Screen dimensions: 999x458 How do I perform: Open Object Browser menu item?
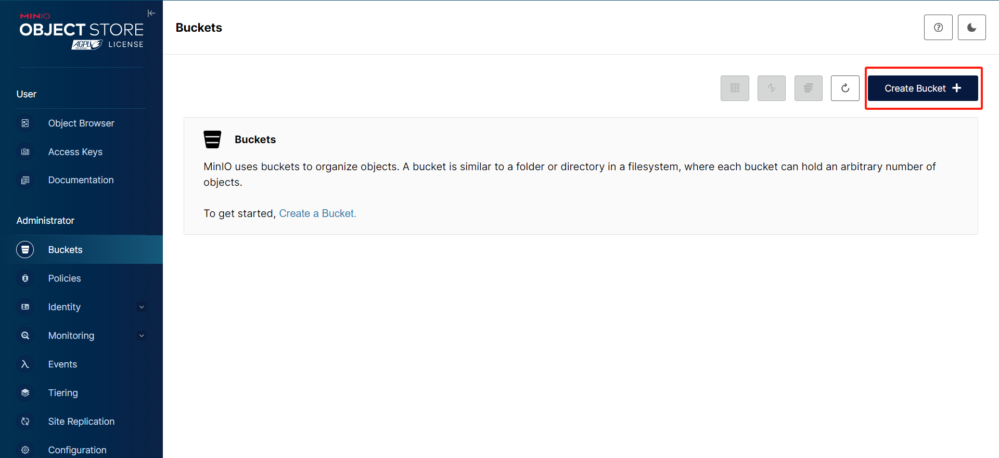tap(81, 123)
